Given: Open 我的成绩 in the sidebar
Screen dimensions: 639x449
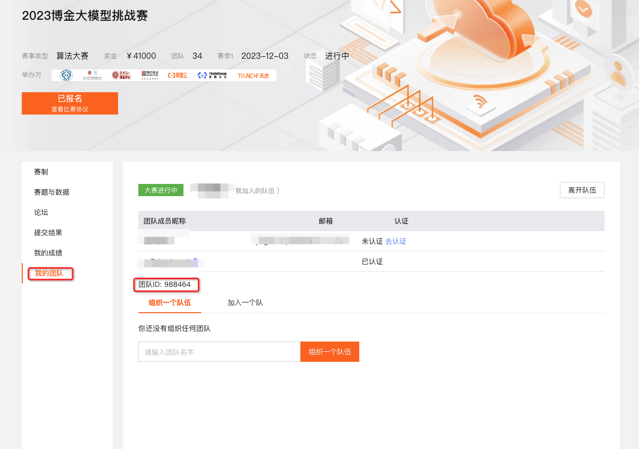Looking at the screenshot, I should click(48, 253).
